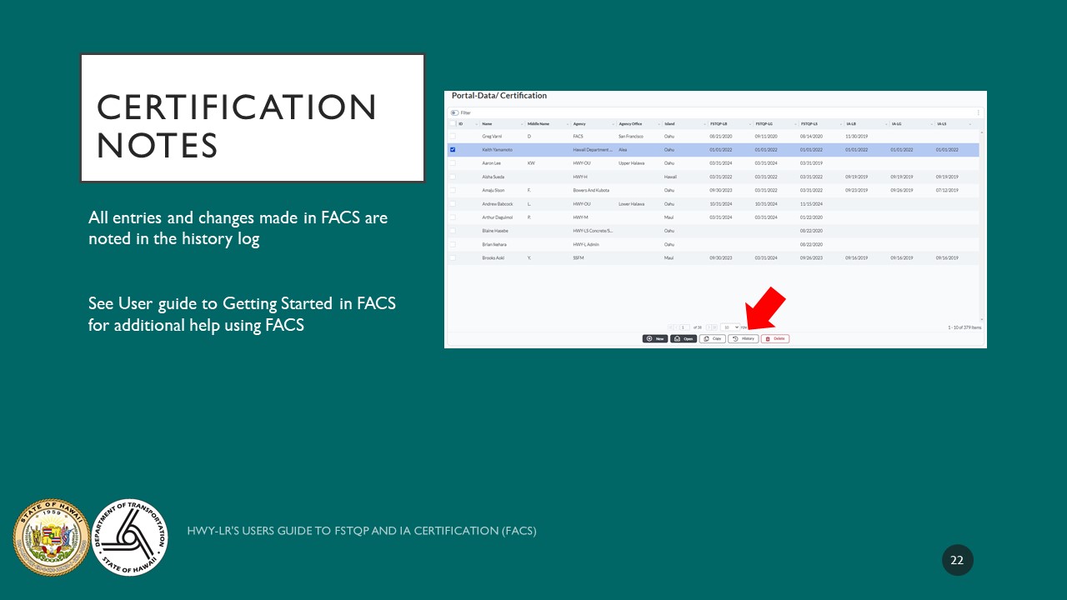The image size is (1067, 600).
Task: Open the Island column dropdown arrow
Action: (x=704, y=124)
